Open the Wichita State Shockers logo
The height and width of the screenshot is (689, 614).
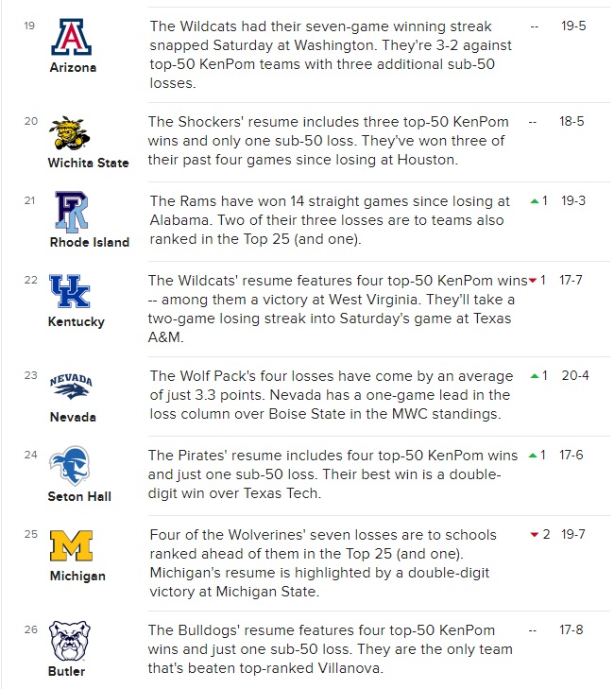[69, 133]
